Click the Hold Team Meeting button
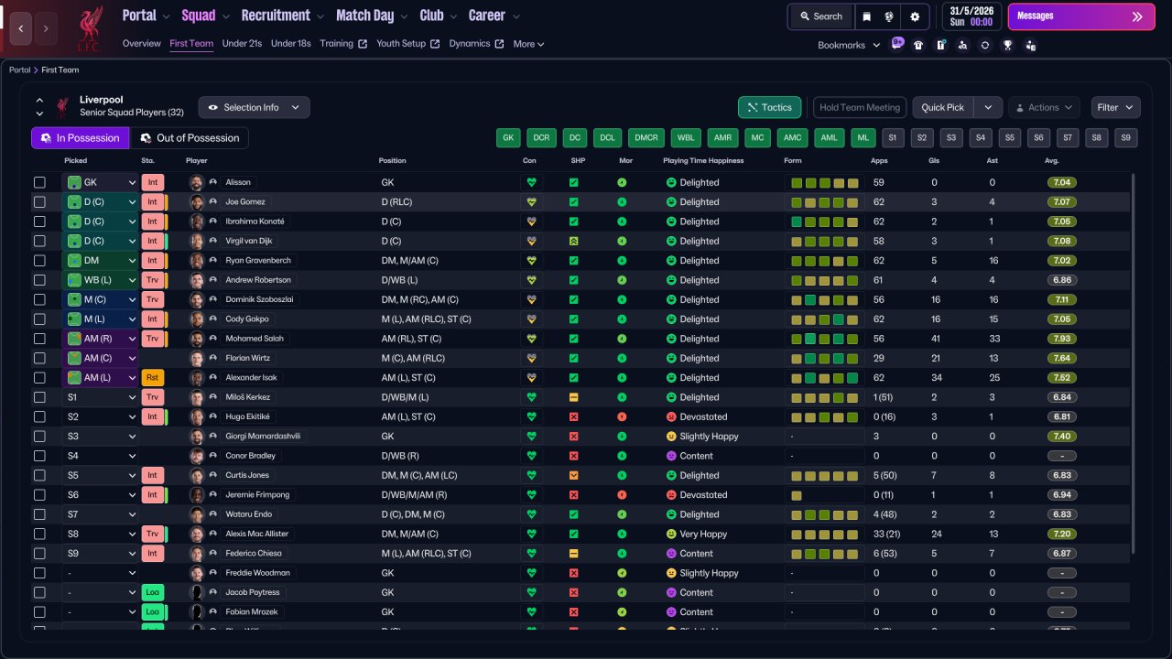Screen dimensions: 1172x659 pos(860,107)
